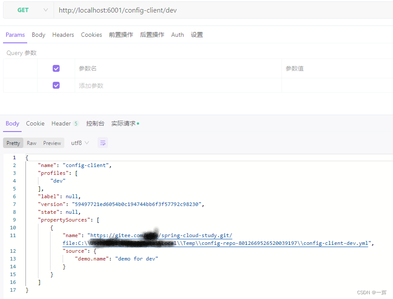Click the "profiles" key
393x299 pixels.
click(53, 173)
